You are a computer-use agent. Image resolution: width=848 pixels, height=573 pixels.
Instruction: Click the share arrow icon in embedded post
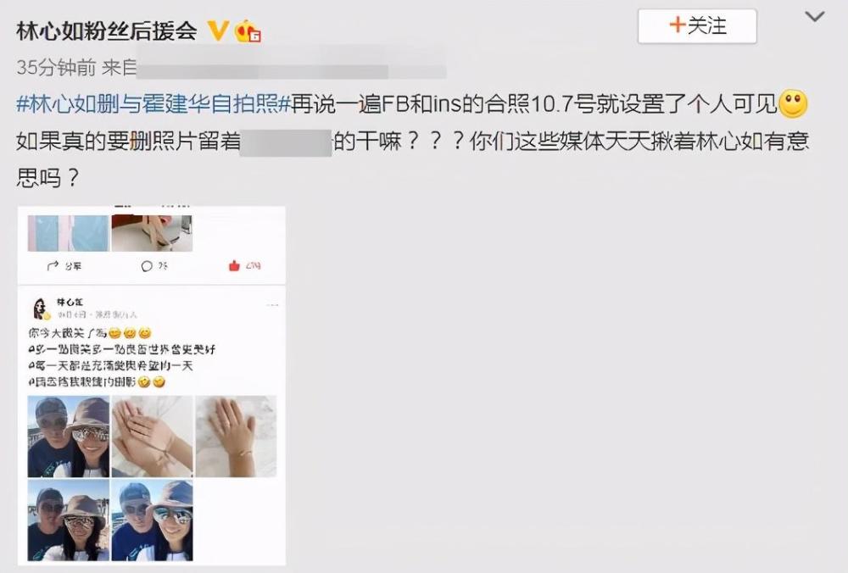click(53, 265)
